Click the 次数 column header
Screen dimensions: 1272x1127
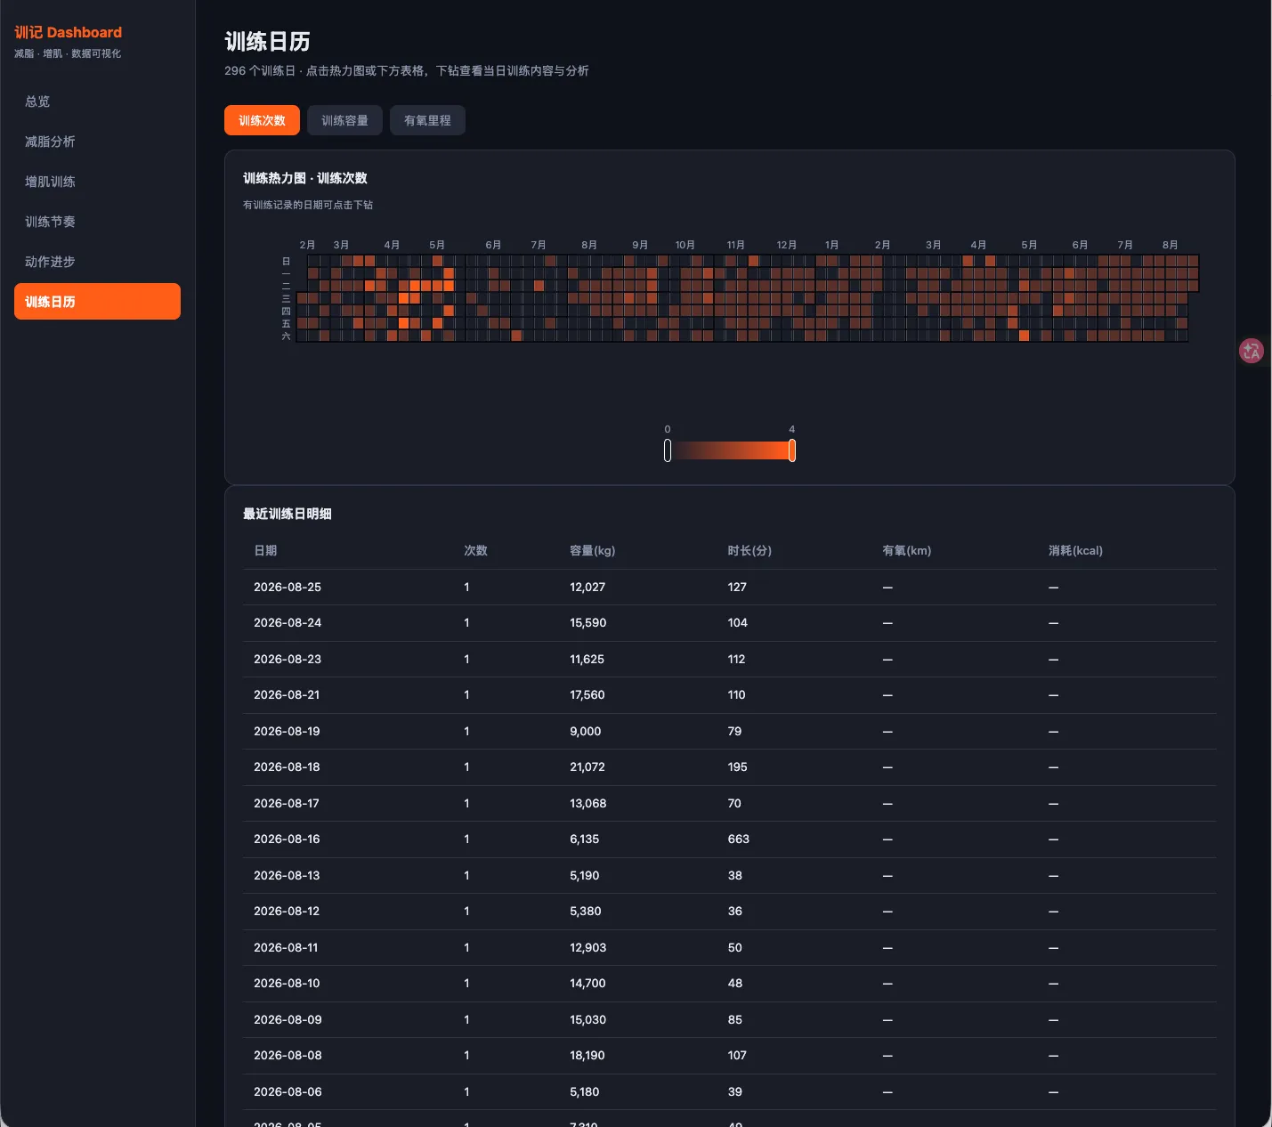click(475, 551)
